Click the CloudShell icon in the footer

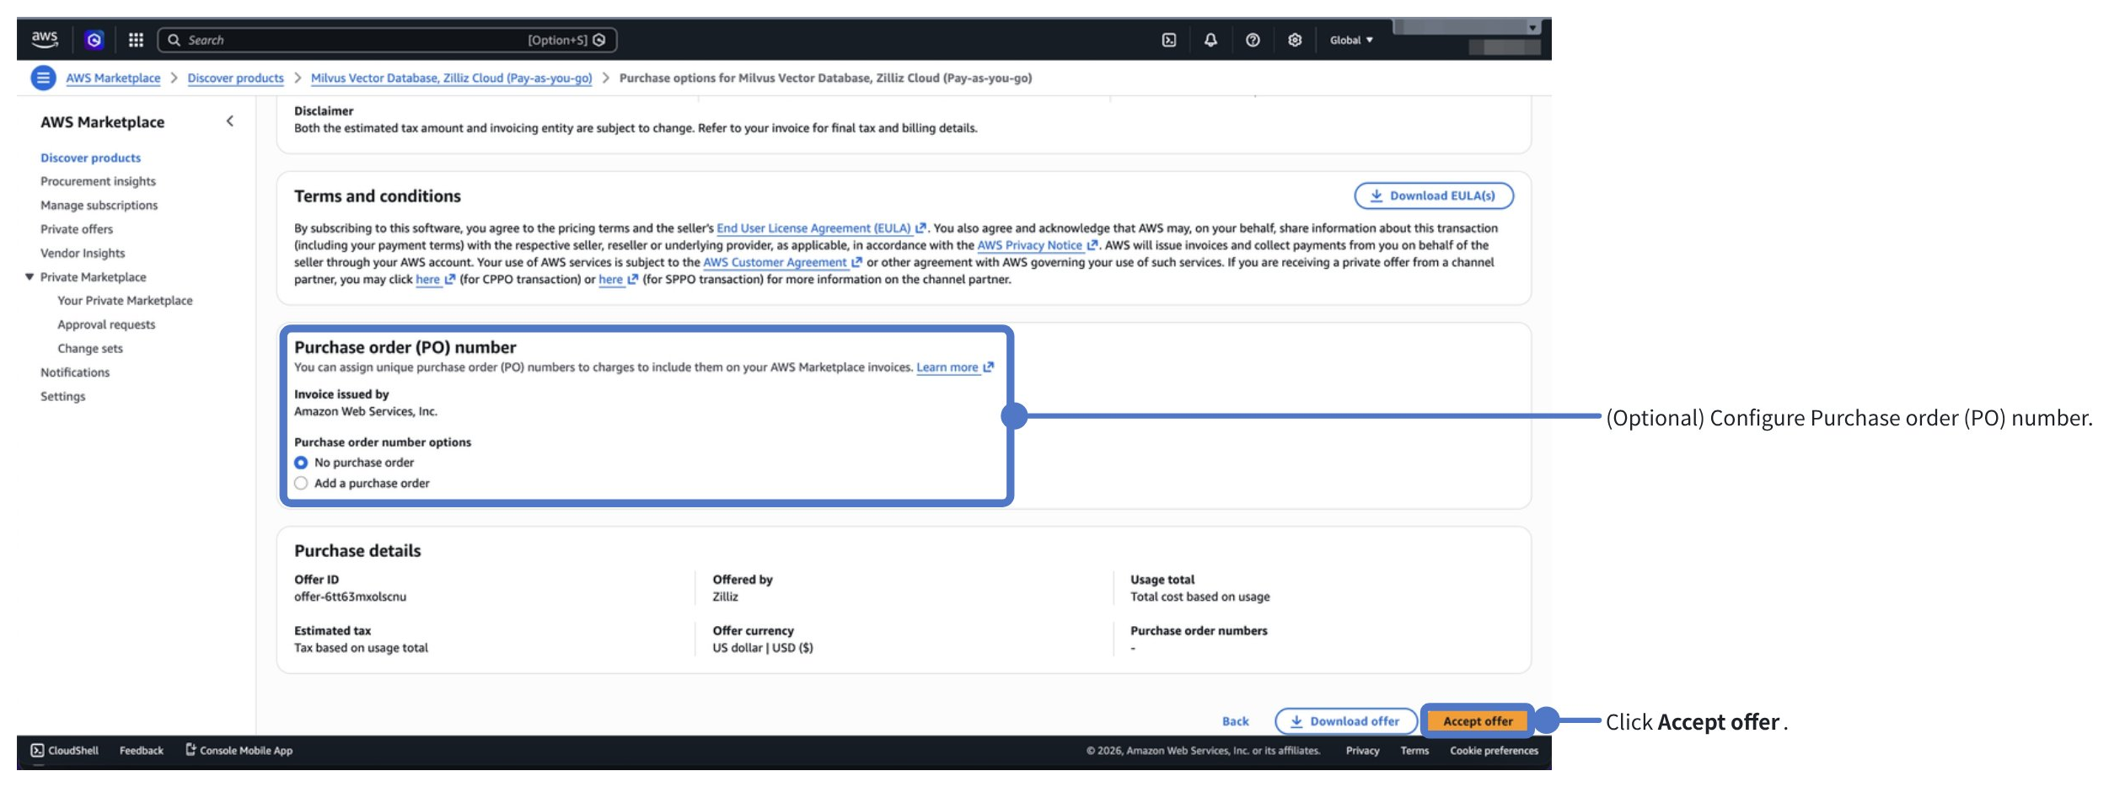point(37,750)
